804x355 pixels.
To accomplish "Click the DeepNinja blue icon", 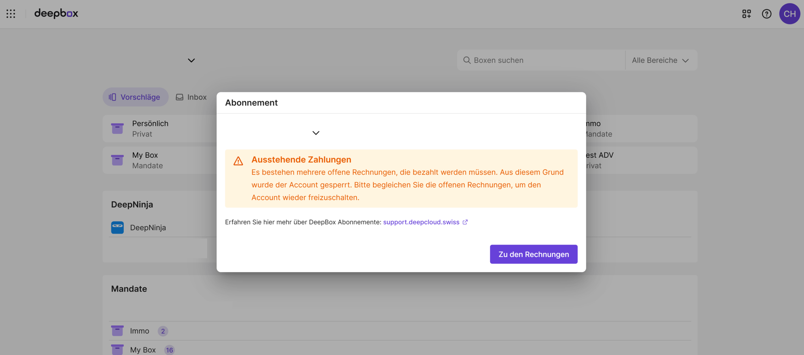I will [x=117, y=228].
